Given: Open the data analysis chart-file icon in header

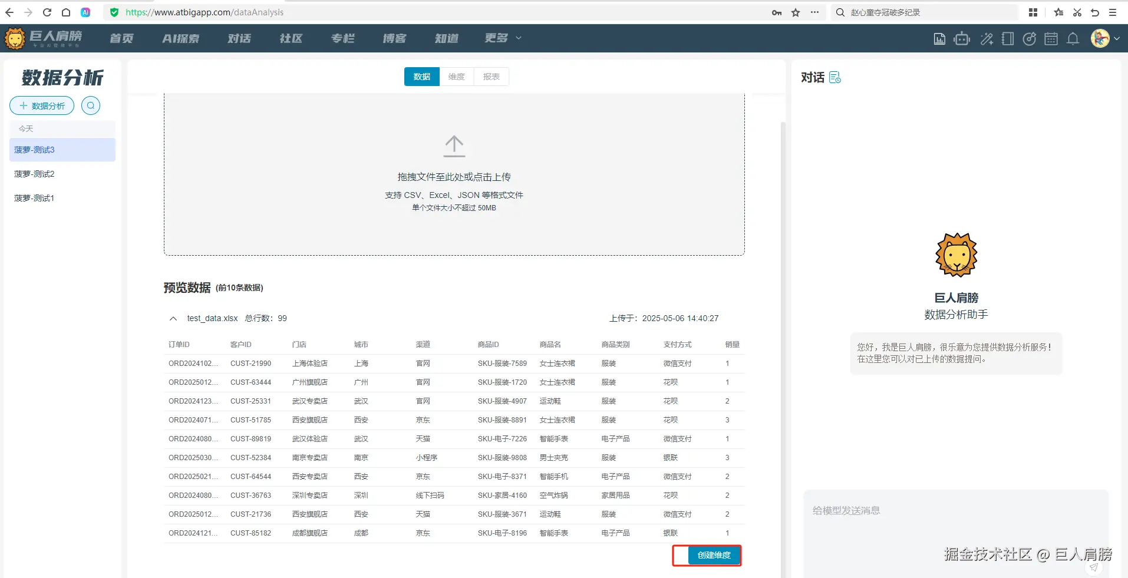Looking at the screenshot, I should click(939, 39).
